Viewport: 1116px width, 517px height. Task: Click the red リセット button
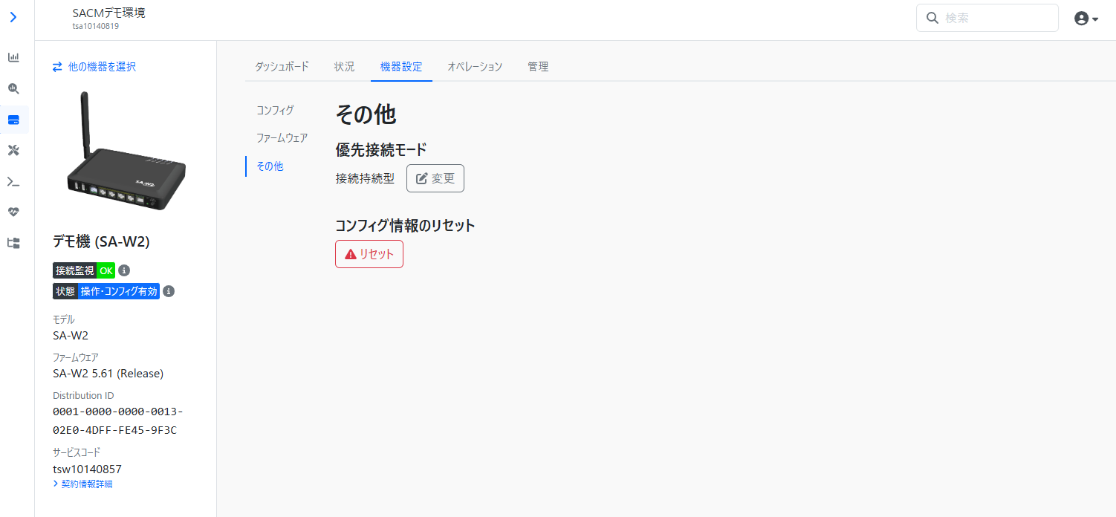click(369, 254)
